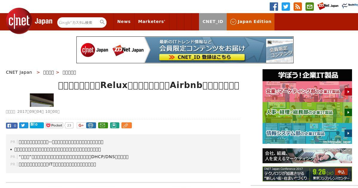The height and width of the screenshot is (188, 358).
Task: Open the sales and marketing department IT products banner
Action: [307, 92]
